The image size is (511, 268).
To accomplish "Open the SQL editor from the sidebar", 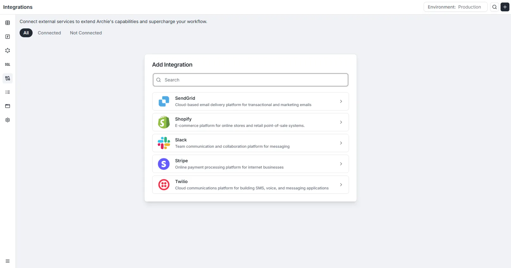I will (7, 64).
